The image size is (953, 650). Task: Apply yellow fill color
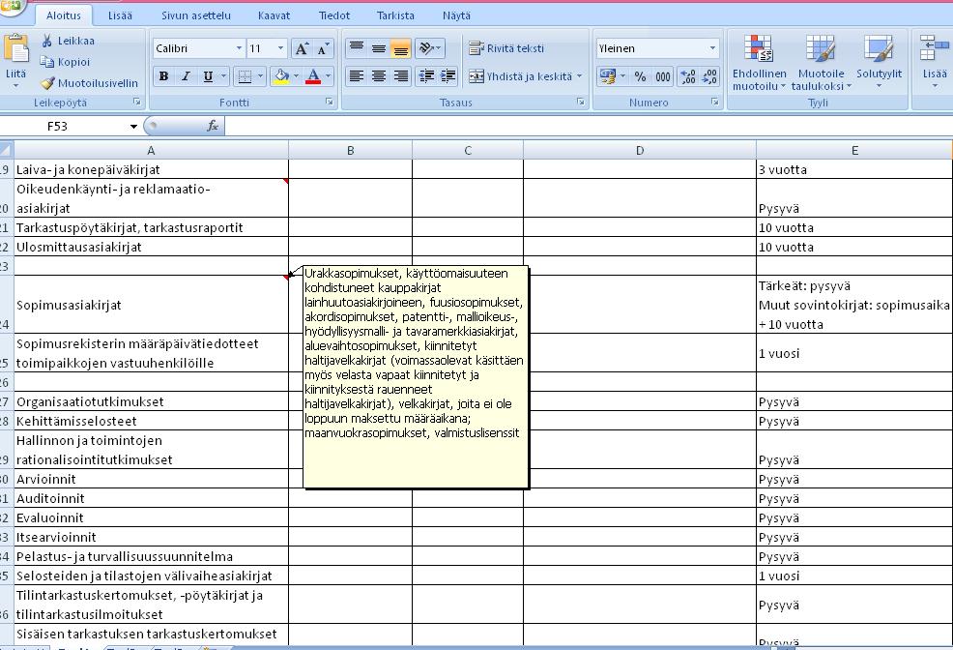tap(281, 76)
